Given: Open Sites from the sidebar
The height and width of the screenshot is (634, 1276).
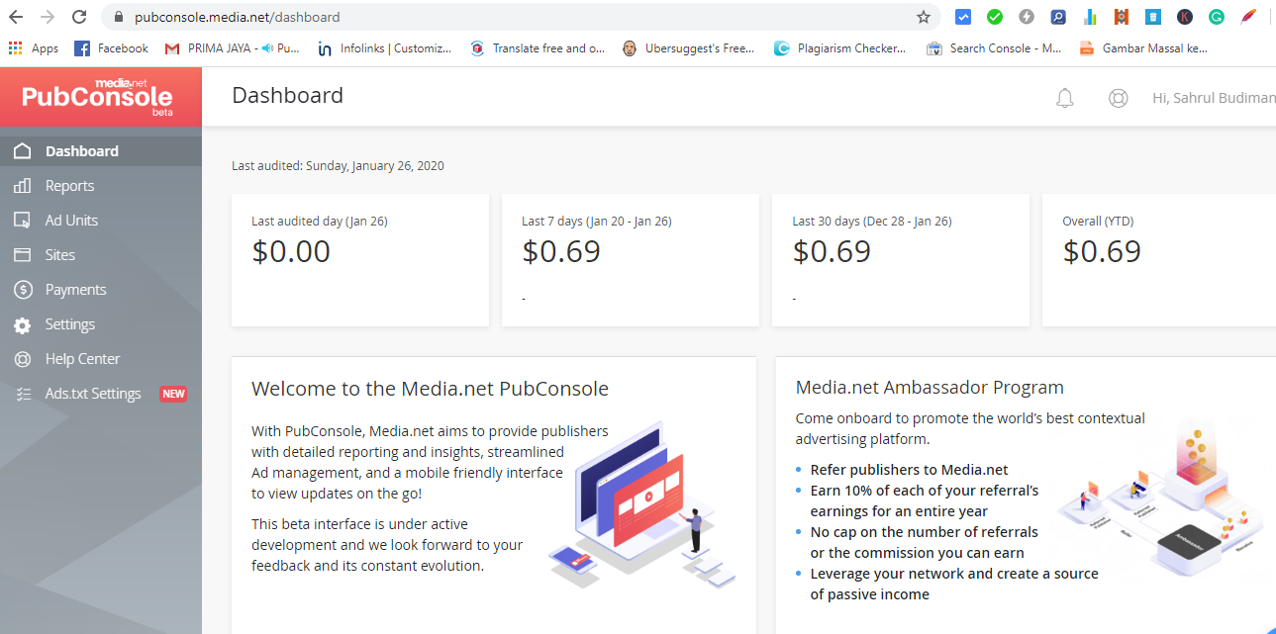Looking at the screenshot, I should click(101, 255).
